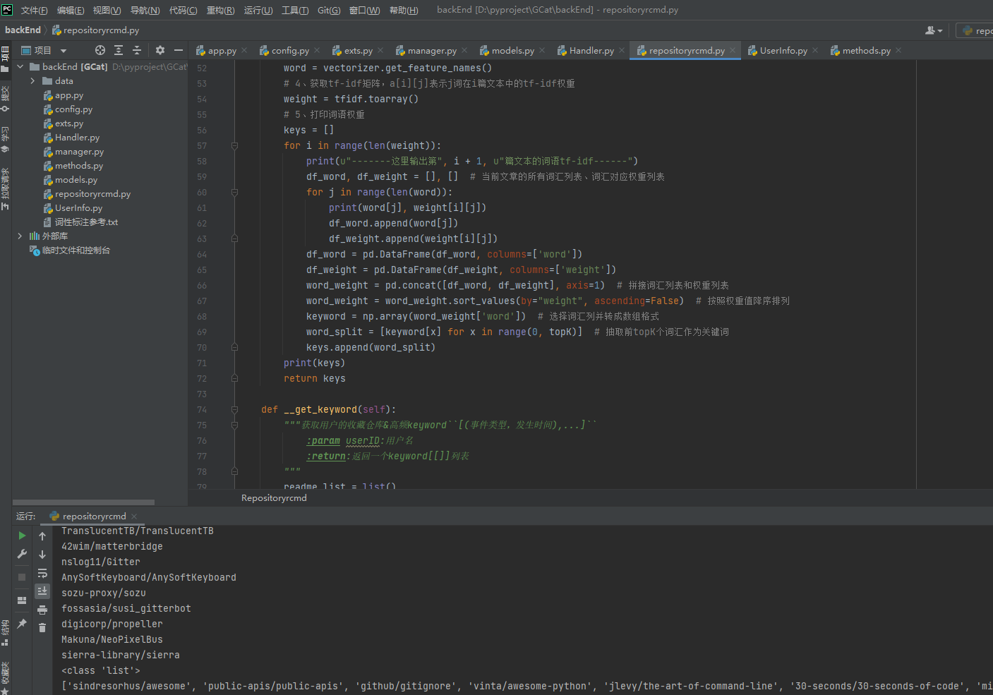Open the 重构(R) menu

pyautogui.click(x=220, y=10)
